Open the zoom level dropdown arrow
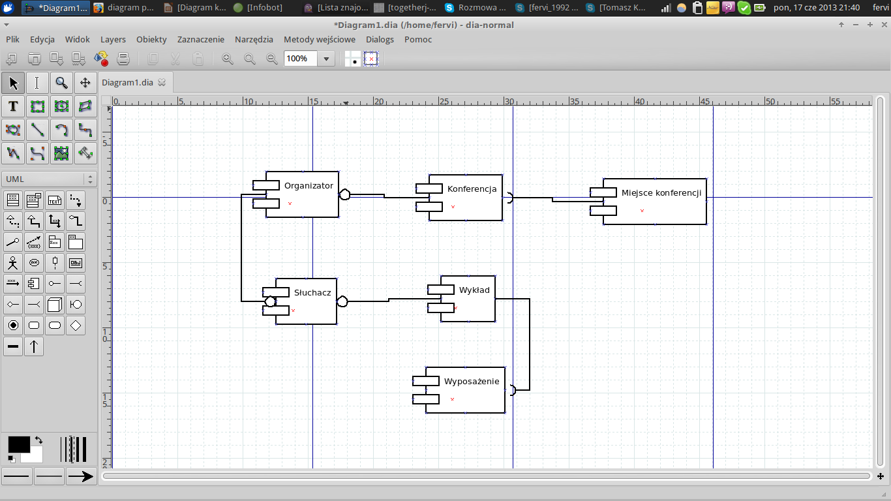Image resolution: width=891 pixels, height=501 pixels. pyautogui.click(x=326, y=59)
